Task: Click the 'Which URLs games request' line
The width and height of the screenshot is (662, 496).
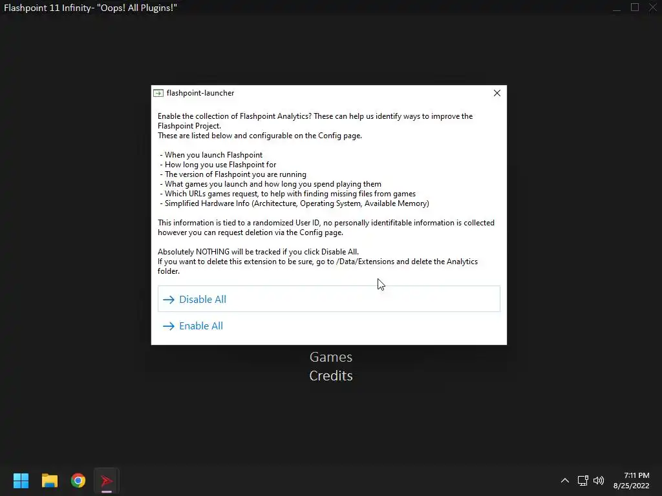Action: [288, 194]
